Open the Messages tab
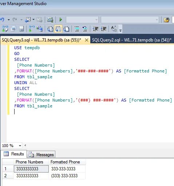Screen dimensions: 174x186 point(41,154)
